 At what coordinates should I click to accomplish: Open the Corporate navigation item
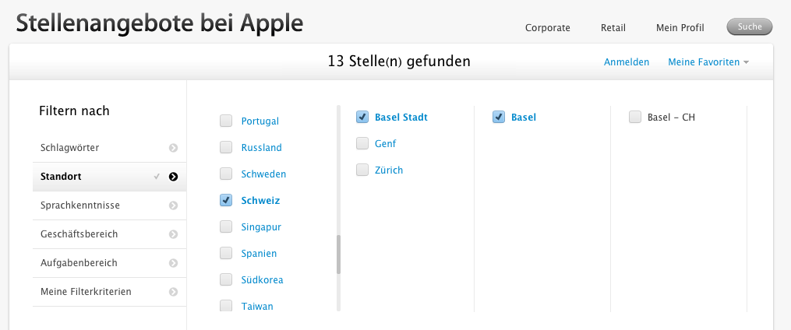point(547,28)
